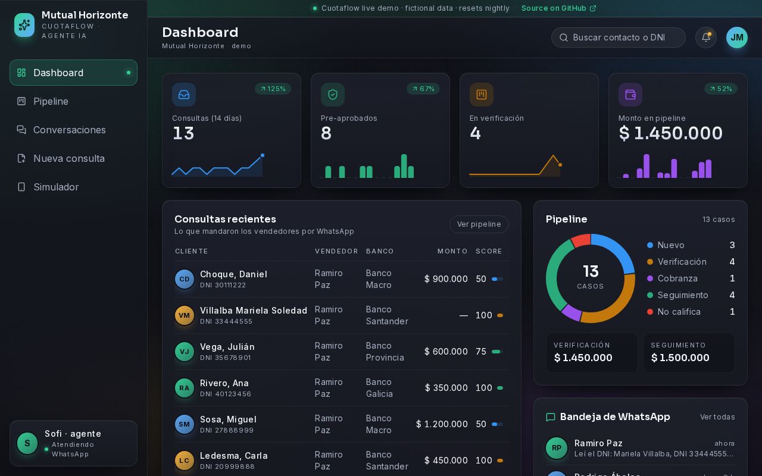Click the CD avatar for Choque, Daniel
Viewport: 762px width, 476px height.
tap(185, 279)
